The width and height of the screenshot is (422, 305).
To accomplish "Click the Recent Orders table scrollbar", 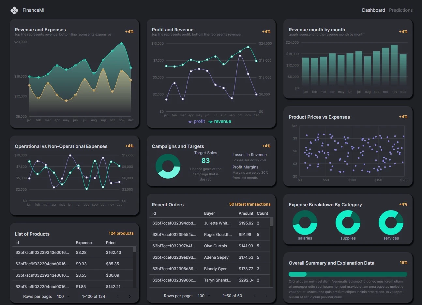I will pyautogui.click(x=271, y=222).
